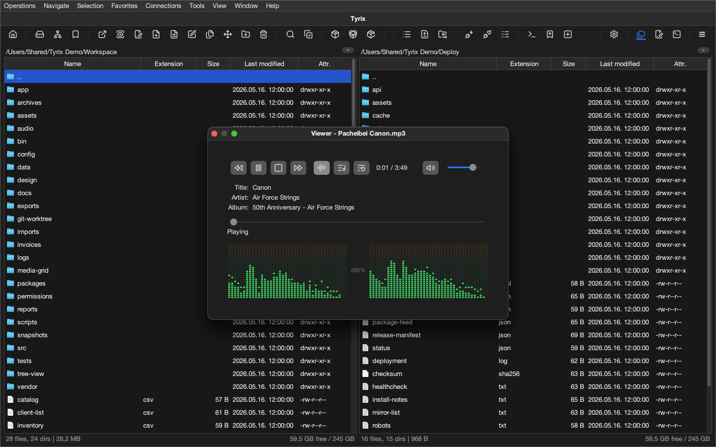Open the Tools menu
The image size is (716, 447).
point(197,6)
